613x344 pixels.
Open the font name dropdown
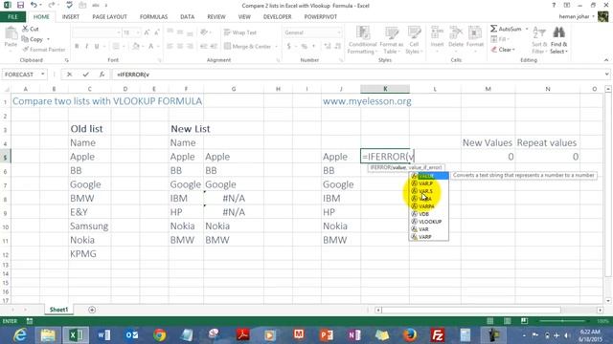[x=118, y=33]
